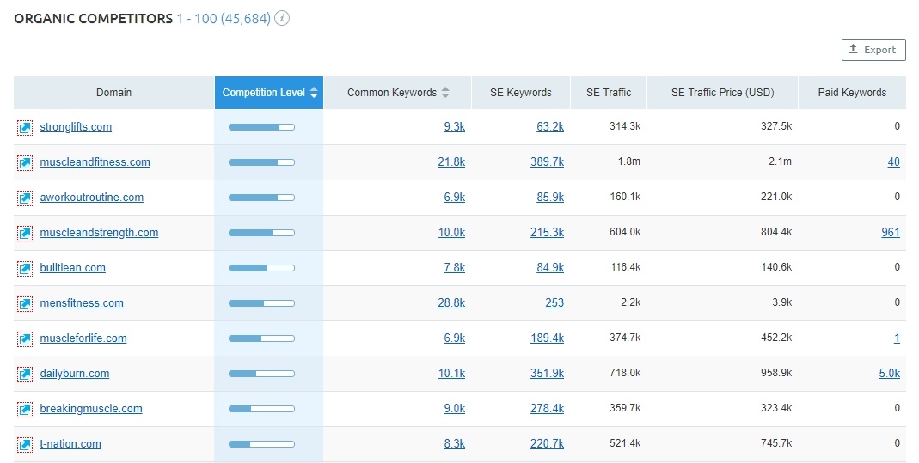
Task: Open 5.0k paid keywords for dailyburn.com
Action: (x=890, y=373)
